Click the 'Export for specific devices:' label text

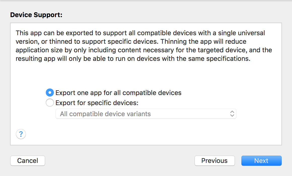pyautogui.click(x=97, y=103)
